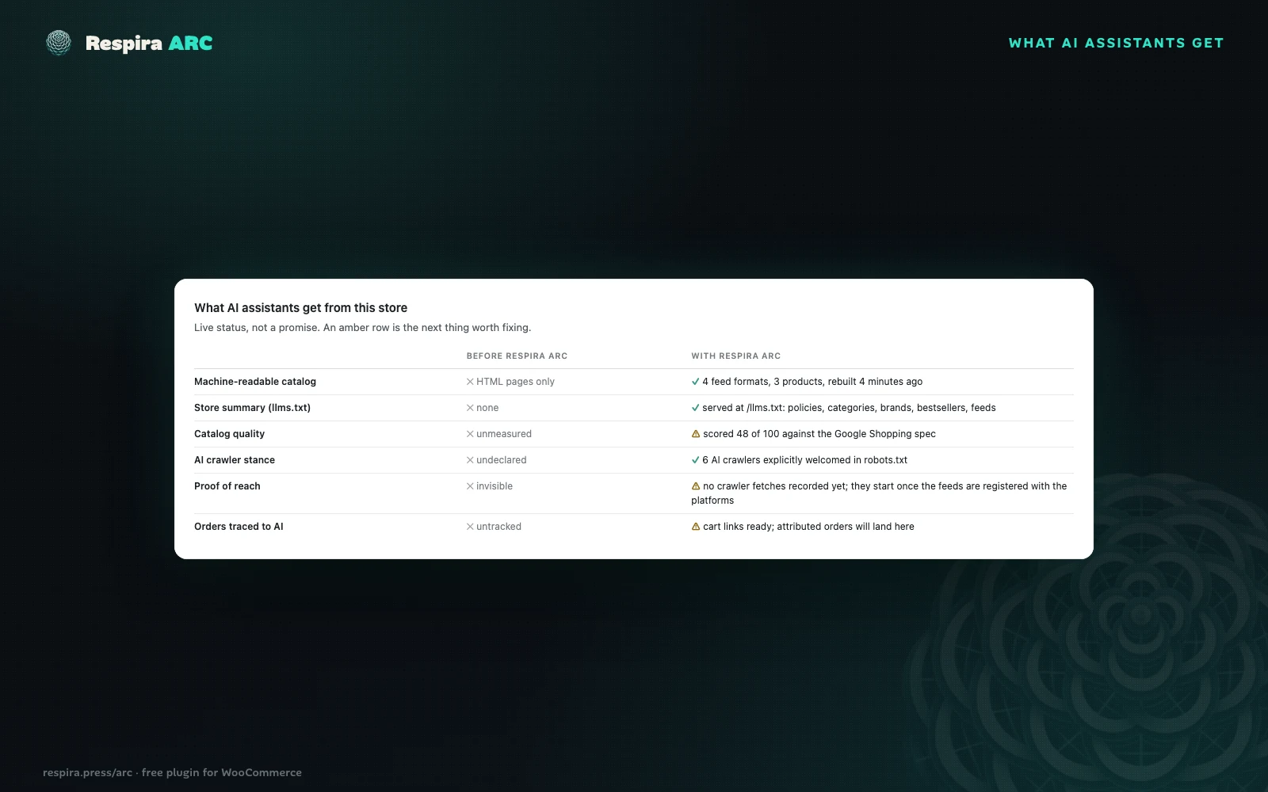Click the 'invisible' cell text
Screen dimensions: 1268x792
pos(495,486)
